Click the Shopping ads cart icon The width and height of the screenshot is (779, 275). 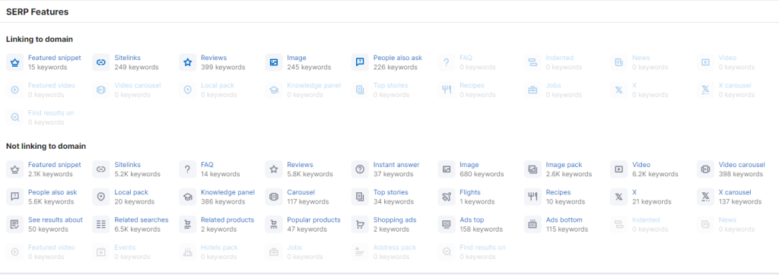pos(360,224)
